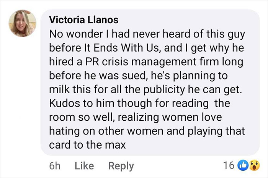
Task: Click the bold commenter name in the bubble
Action: point(83,19)
